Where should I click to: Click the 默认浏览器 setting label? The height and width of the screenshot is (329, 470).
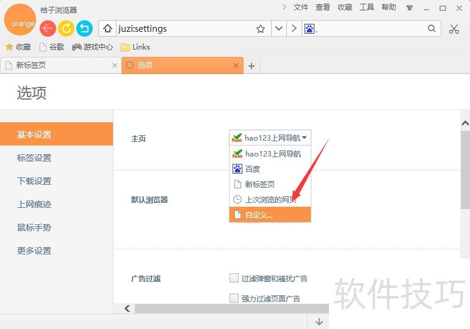pos(150,200)
